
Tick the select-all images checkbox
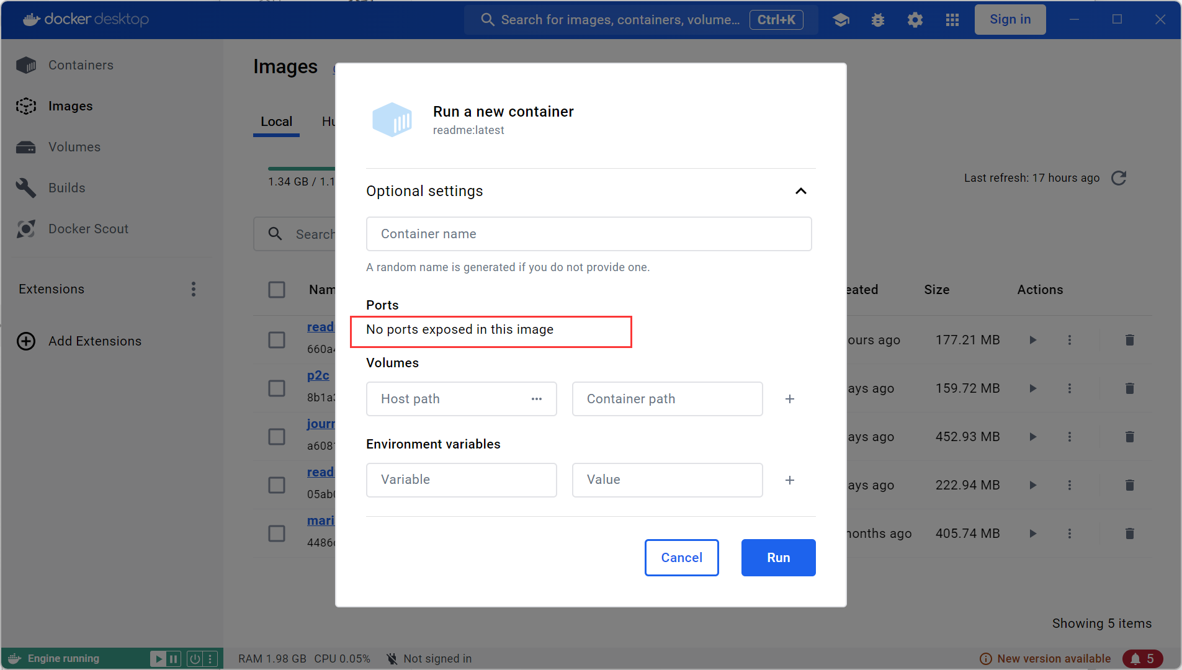[277, 290]
